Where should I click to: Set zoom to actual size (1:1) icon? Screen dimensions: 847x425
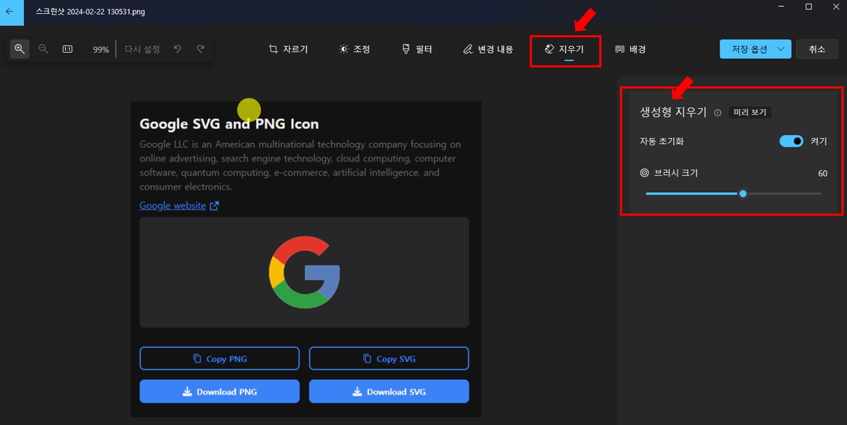pos(67,49)
